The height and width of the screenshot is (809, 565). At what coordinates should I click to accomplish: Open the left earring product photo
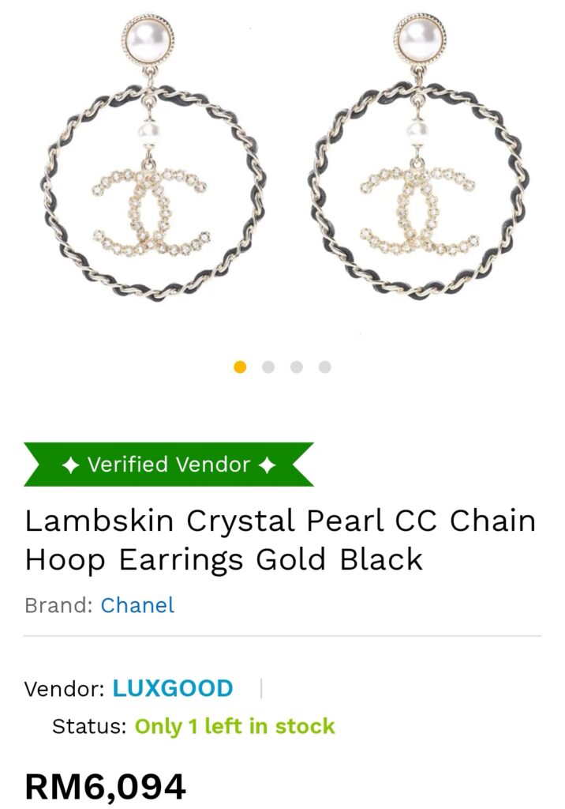click(153, 157)
